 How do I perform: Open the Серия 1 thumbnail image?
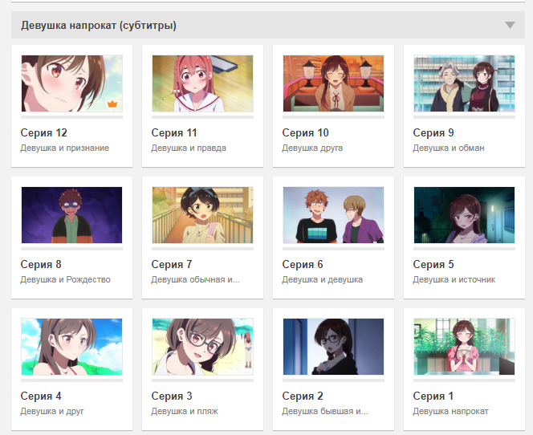[464, 347]
